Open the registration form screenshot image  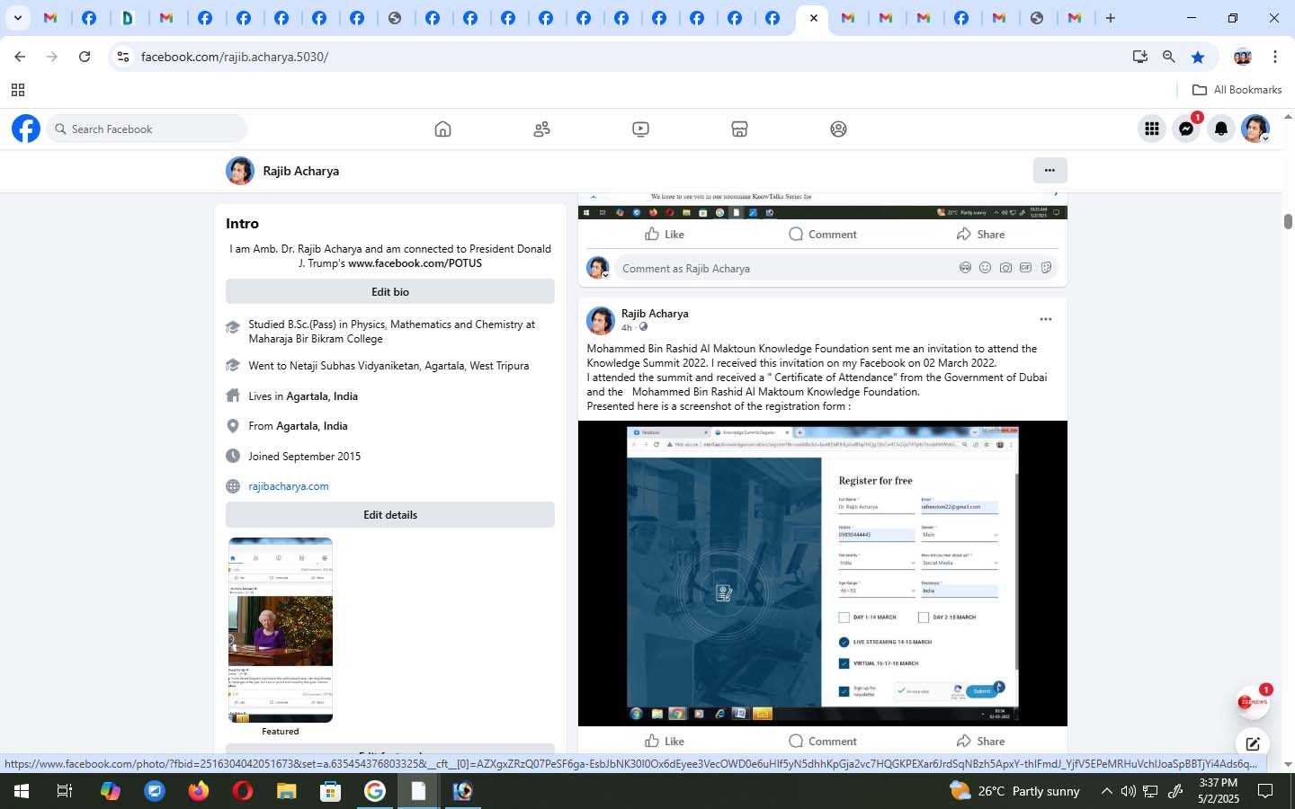[822, 573]
